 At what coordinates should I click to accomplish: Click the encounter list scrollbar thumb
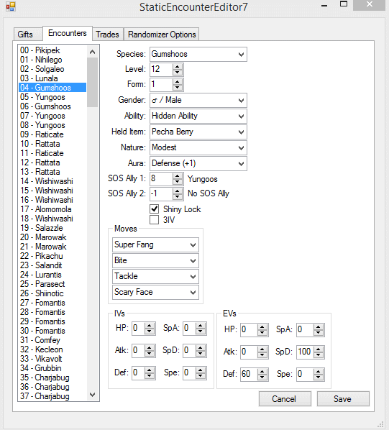pos(92,82)
